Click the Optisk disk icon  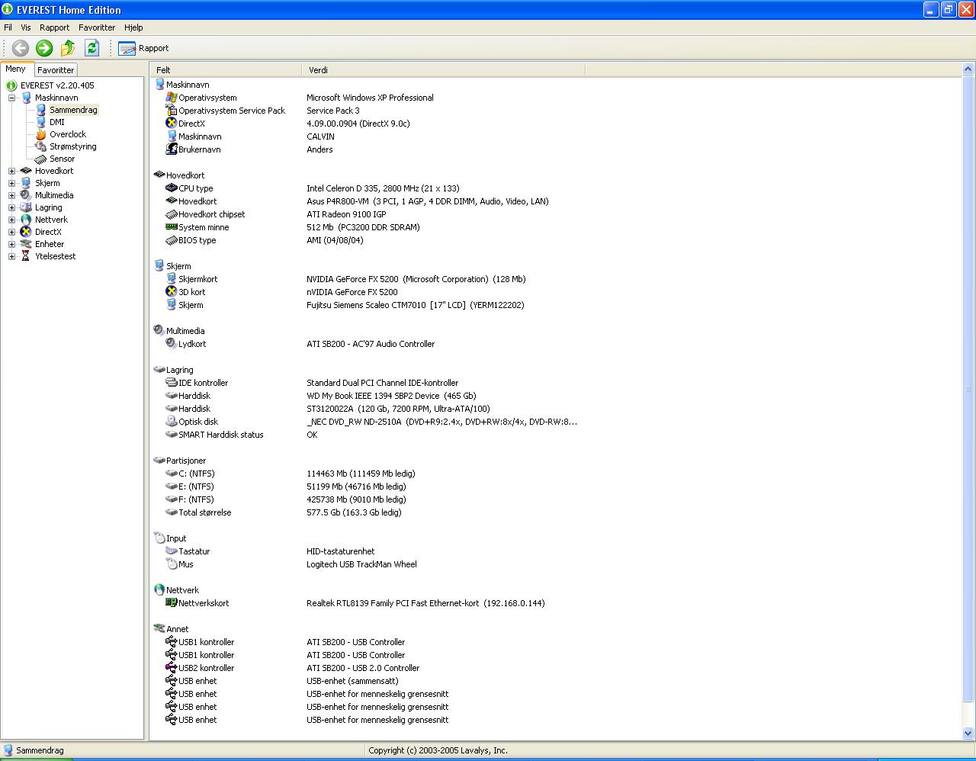(x=172, y=421)
